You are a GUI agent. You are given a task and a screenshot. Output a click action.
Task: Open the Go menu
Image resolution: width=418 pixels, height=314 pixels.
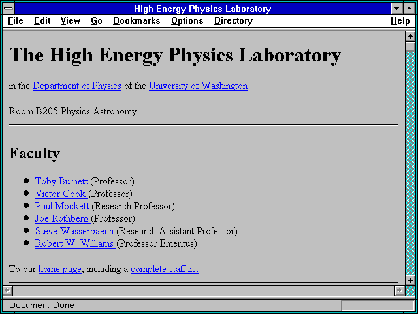(97, 21)
